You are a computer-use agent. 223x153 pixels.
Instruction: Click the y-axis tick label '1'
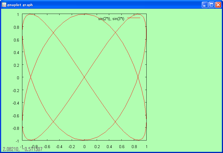pyautogui.click(x=18, y=15)
